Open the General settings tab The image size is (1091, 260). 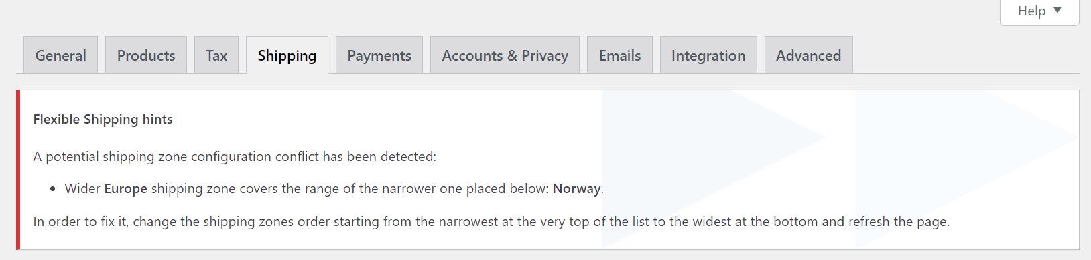(x=60, y=55)
